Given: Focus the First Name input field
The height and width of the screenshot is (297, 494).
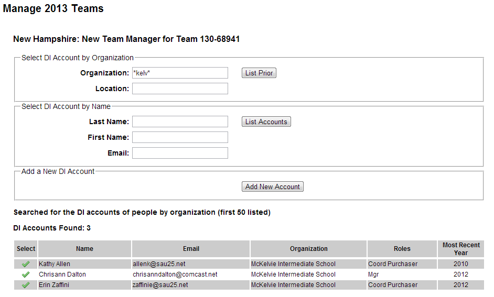Looking at the screenshot, I should click(180, 137).
